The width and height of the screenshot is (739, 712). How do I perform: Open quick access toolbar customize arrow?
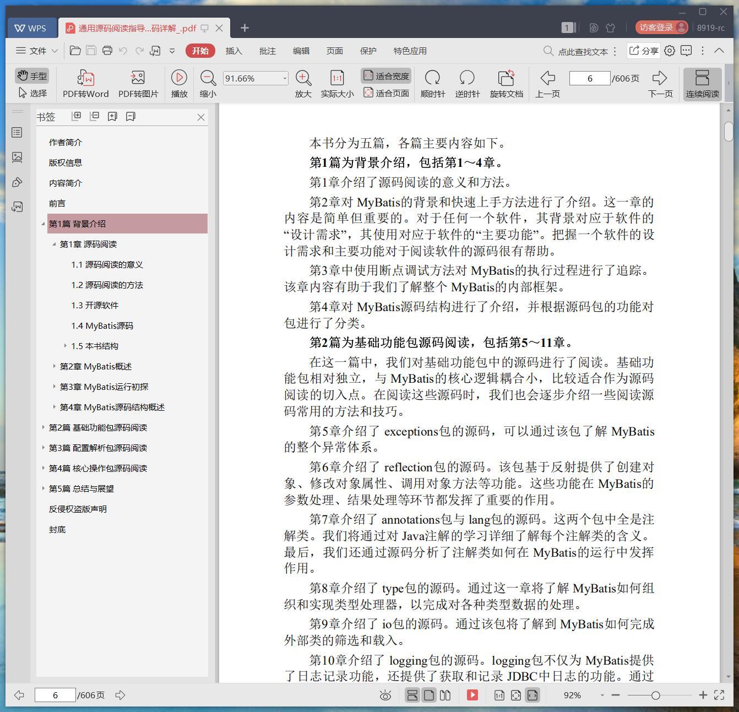(172, 51)
